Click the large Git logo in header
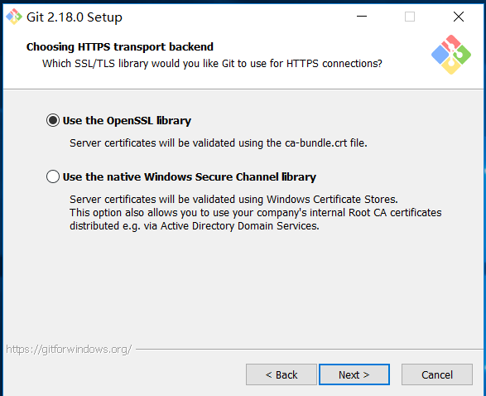 point(451,55)
